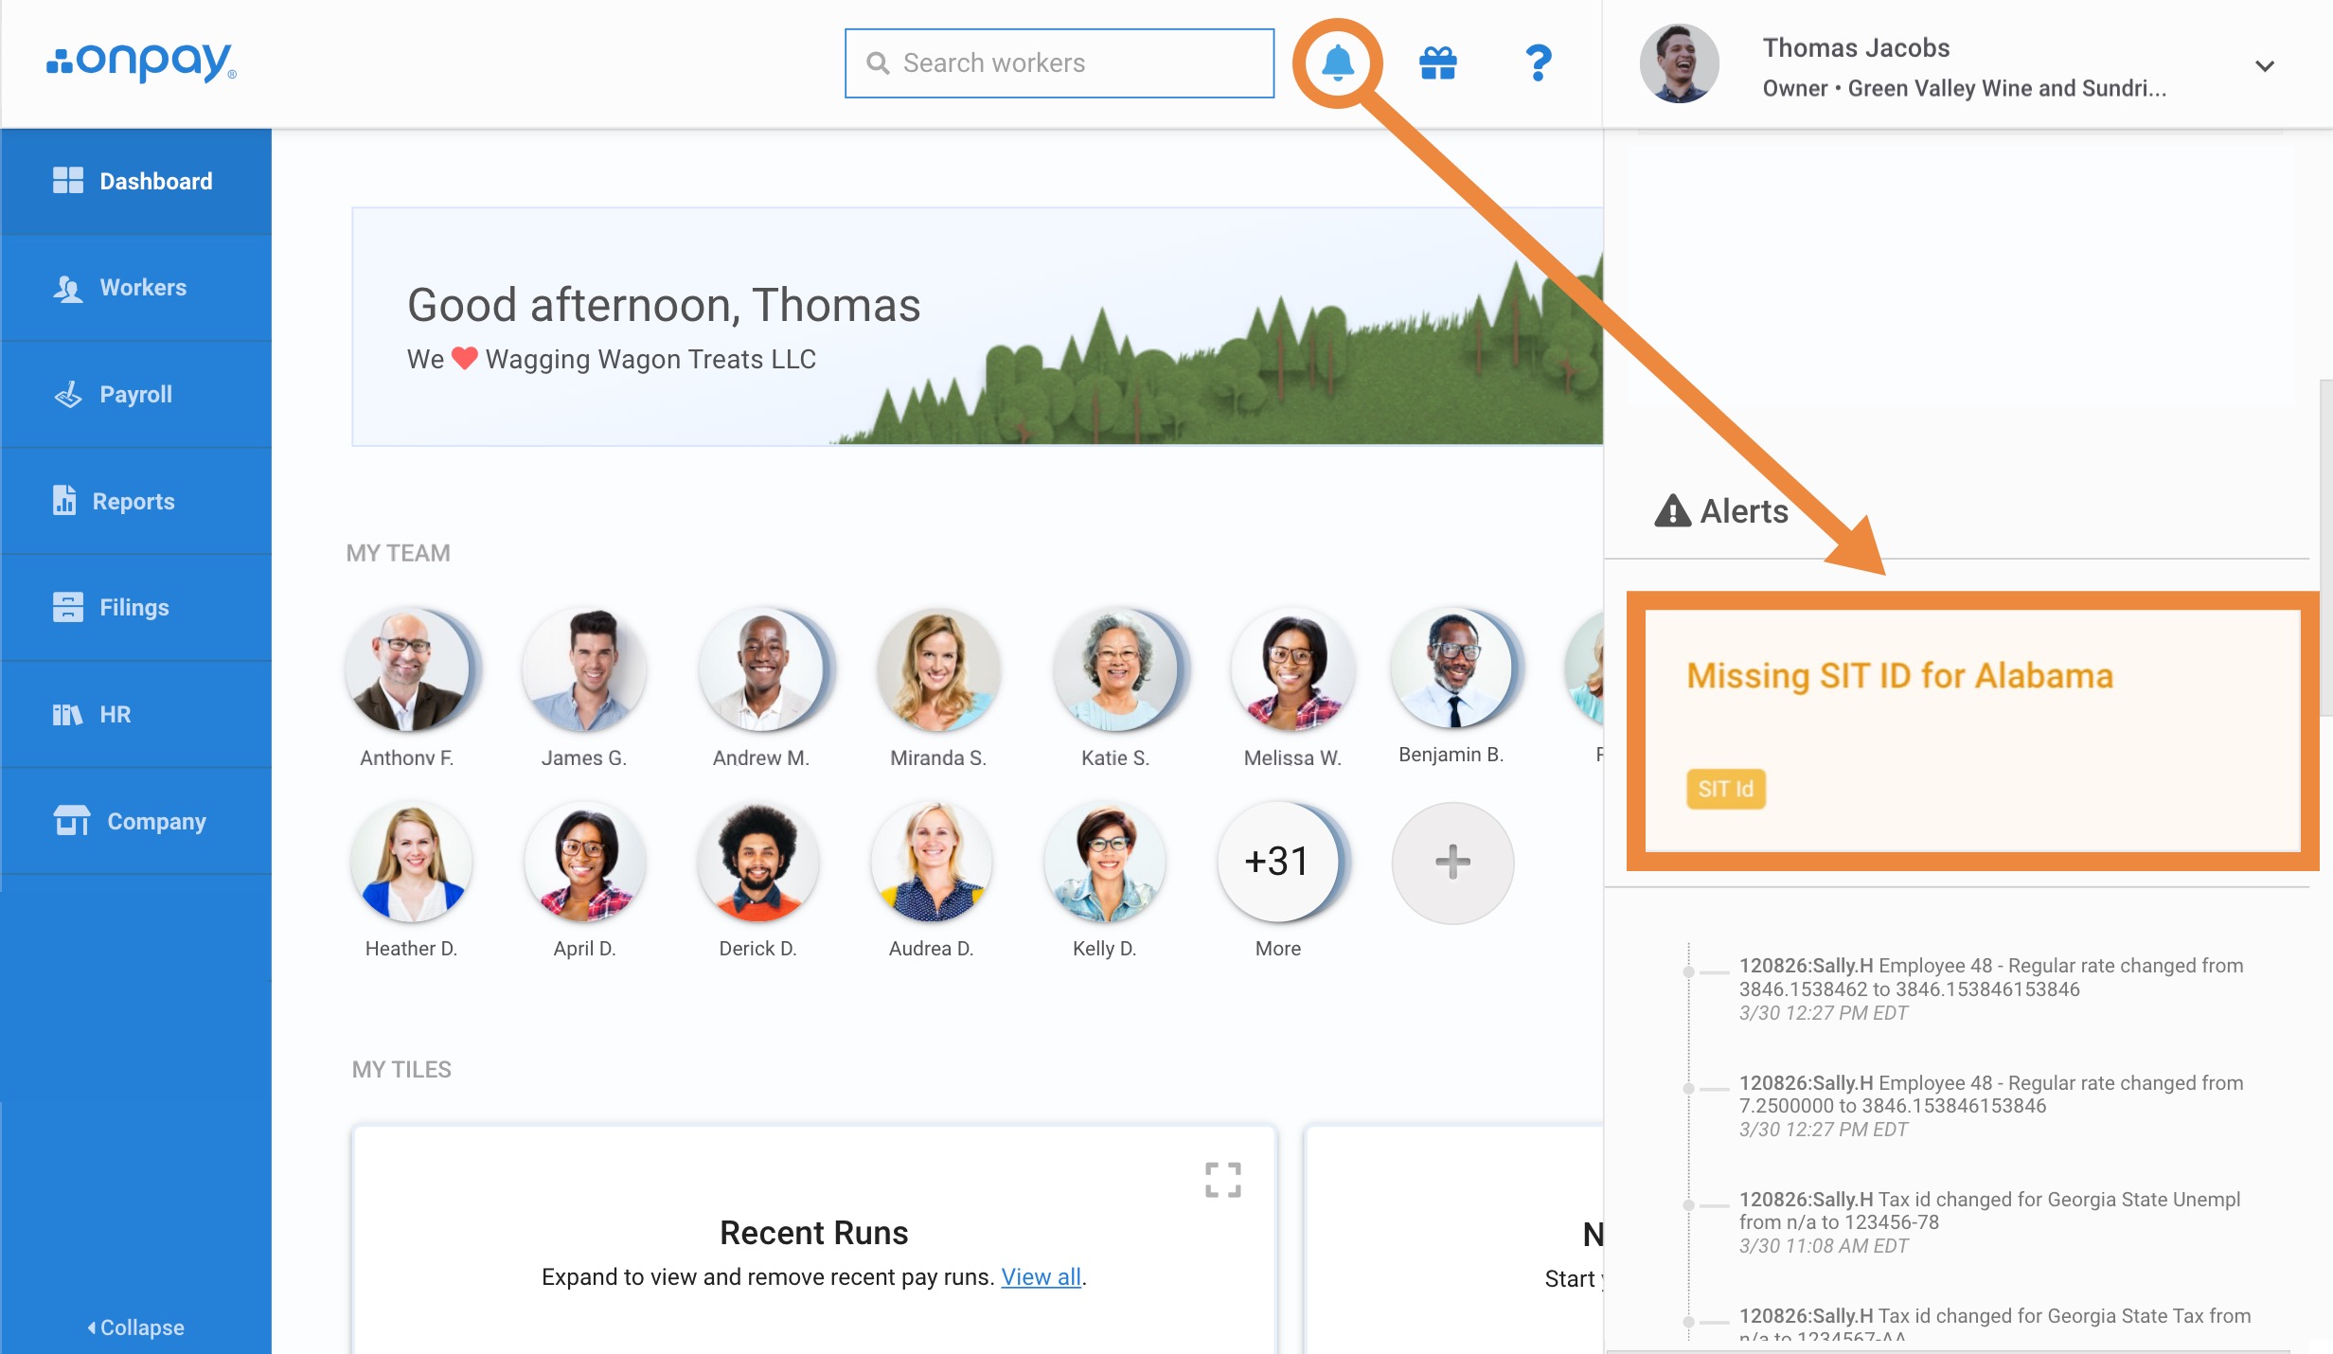Follow the View all link
The image size is (2333, 1354).
(x=1041, y=1276)
